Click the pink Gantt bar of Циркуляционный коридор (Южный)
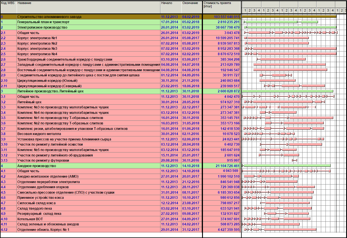The image size is (347, 238). [x=278, y=80]
